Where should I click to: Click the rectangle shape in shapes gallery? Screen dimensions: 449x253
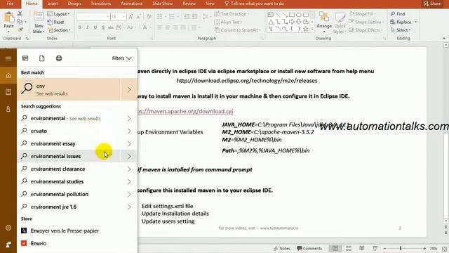point(292,14)
